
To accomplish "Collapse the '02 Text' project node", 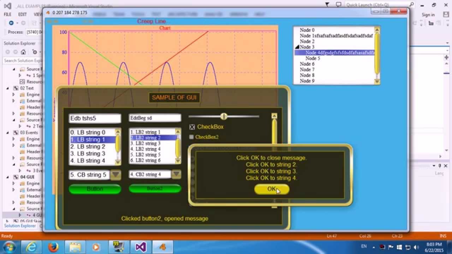I will coord(8,88).
